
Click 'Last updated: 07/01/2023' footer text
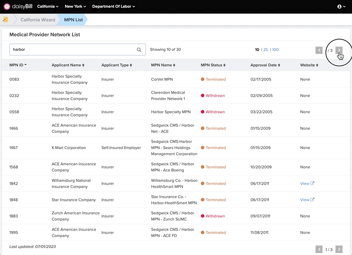[x=33, y=247]
